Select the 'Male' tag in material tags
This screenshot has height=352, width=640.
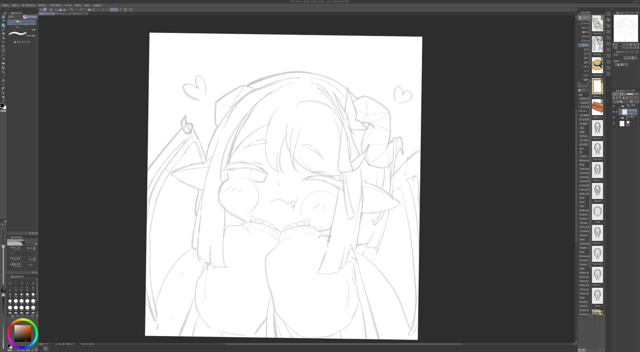[582, 268]
